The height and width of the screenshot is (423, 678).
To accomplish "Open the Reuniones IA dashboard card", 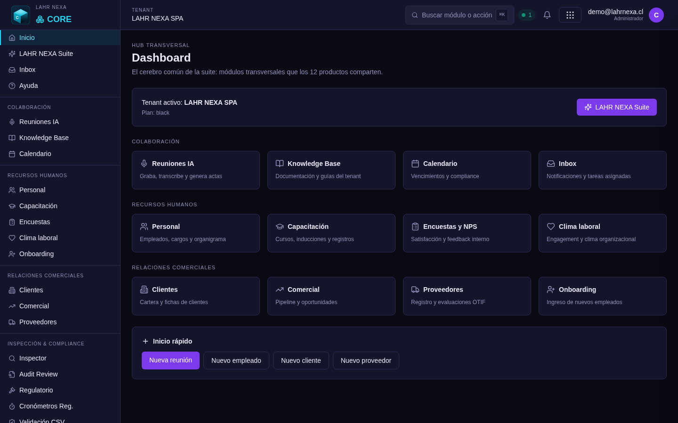I will [196, 170].
